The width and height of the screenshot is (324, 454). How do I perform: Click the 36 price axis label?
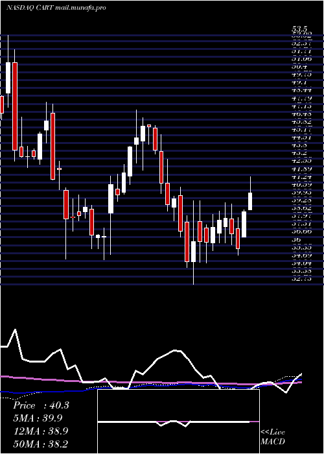coord(297,240)
